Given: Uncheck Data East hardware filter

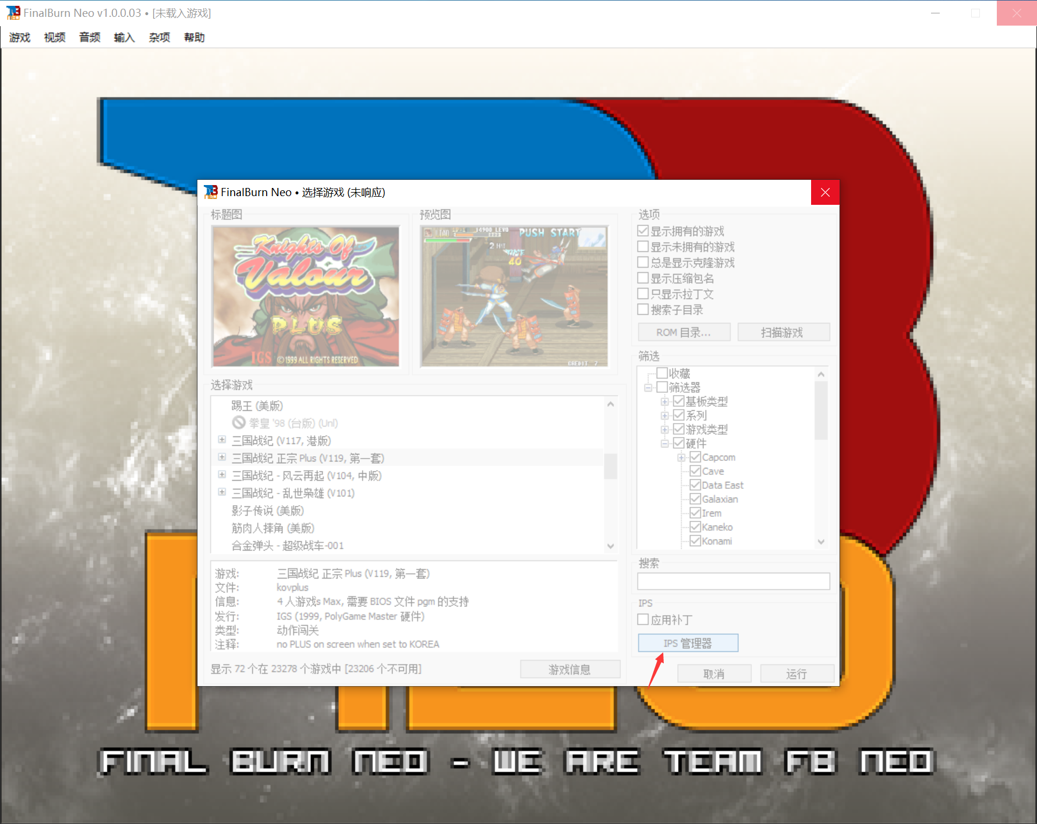Looking at the screenshot, I should [x=695, y=485].
